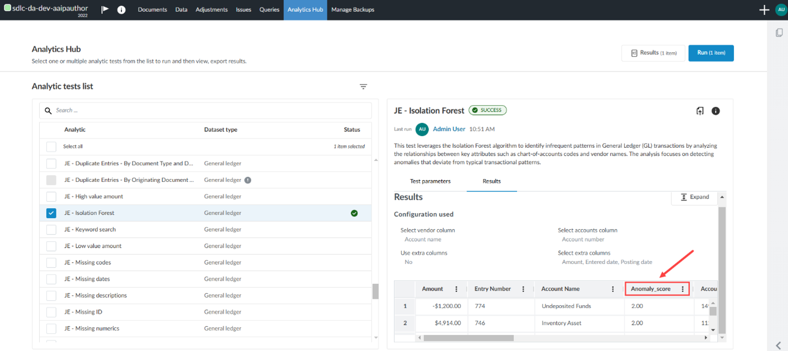
Task: Check JE - Missing codes checkbox
Action: (51, 263)
